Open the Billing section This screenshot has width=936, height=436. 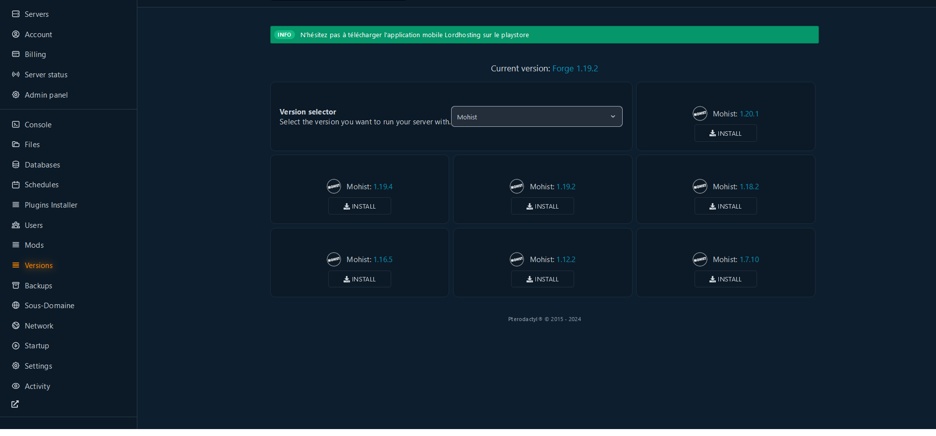(35, 54)
